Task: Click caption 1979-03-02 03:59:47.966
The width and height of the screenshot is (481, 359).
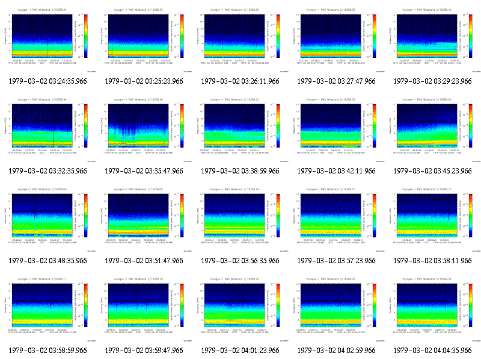Action: point(144,351)
